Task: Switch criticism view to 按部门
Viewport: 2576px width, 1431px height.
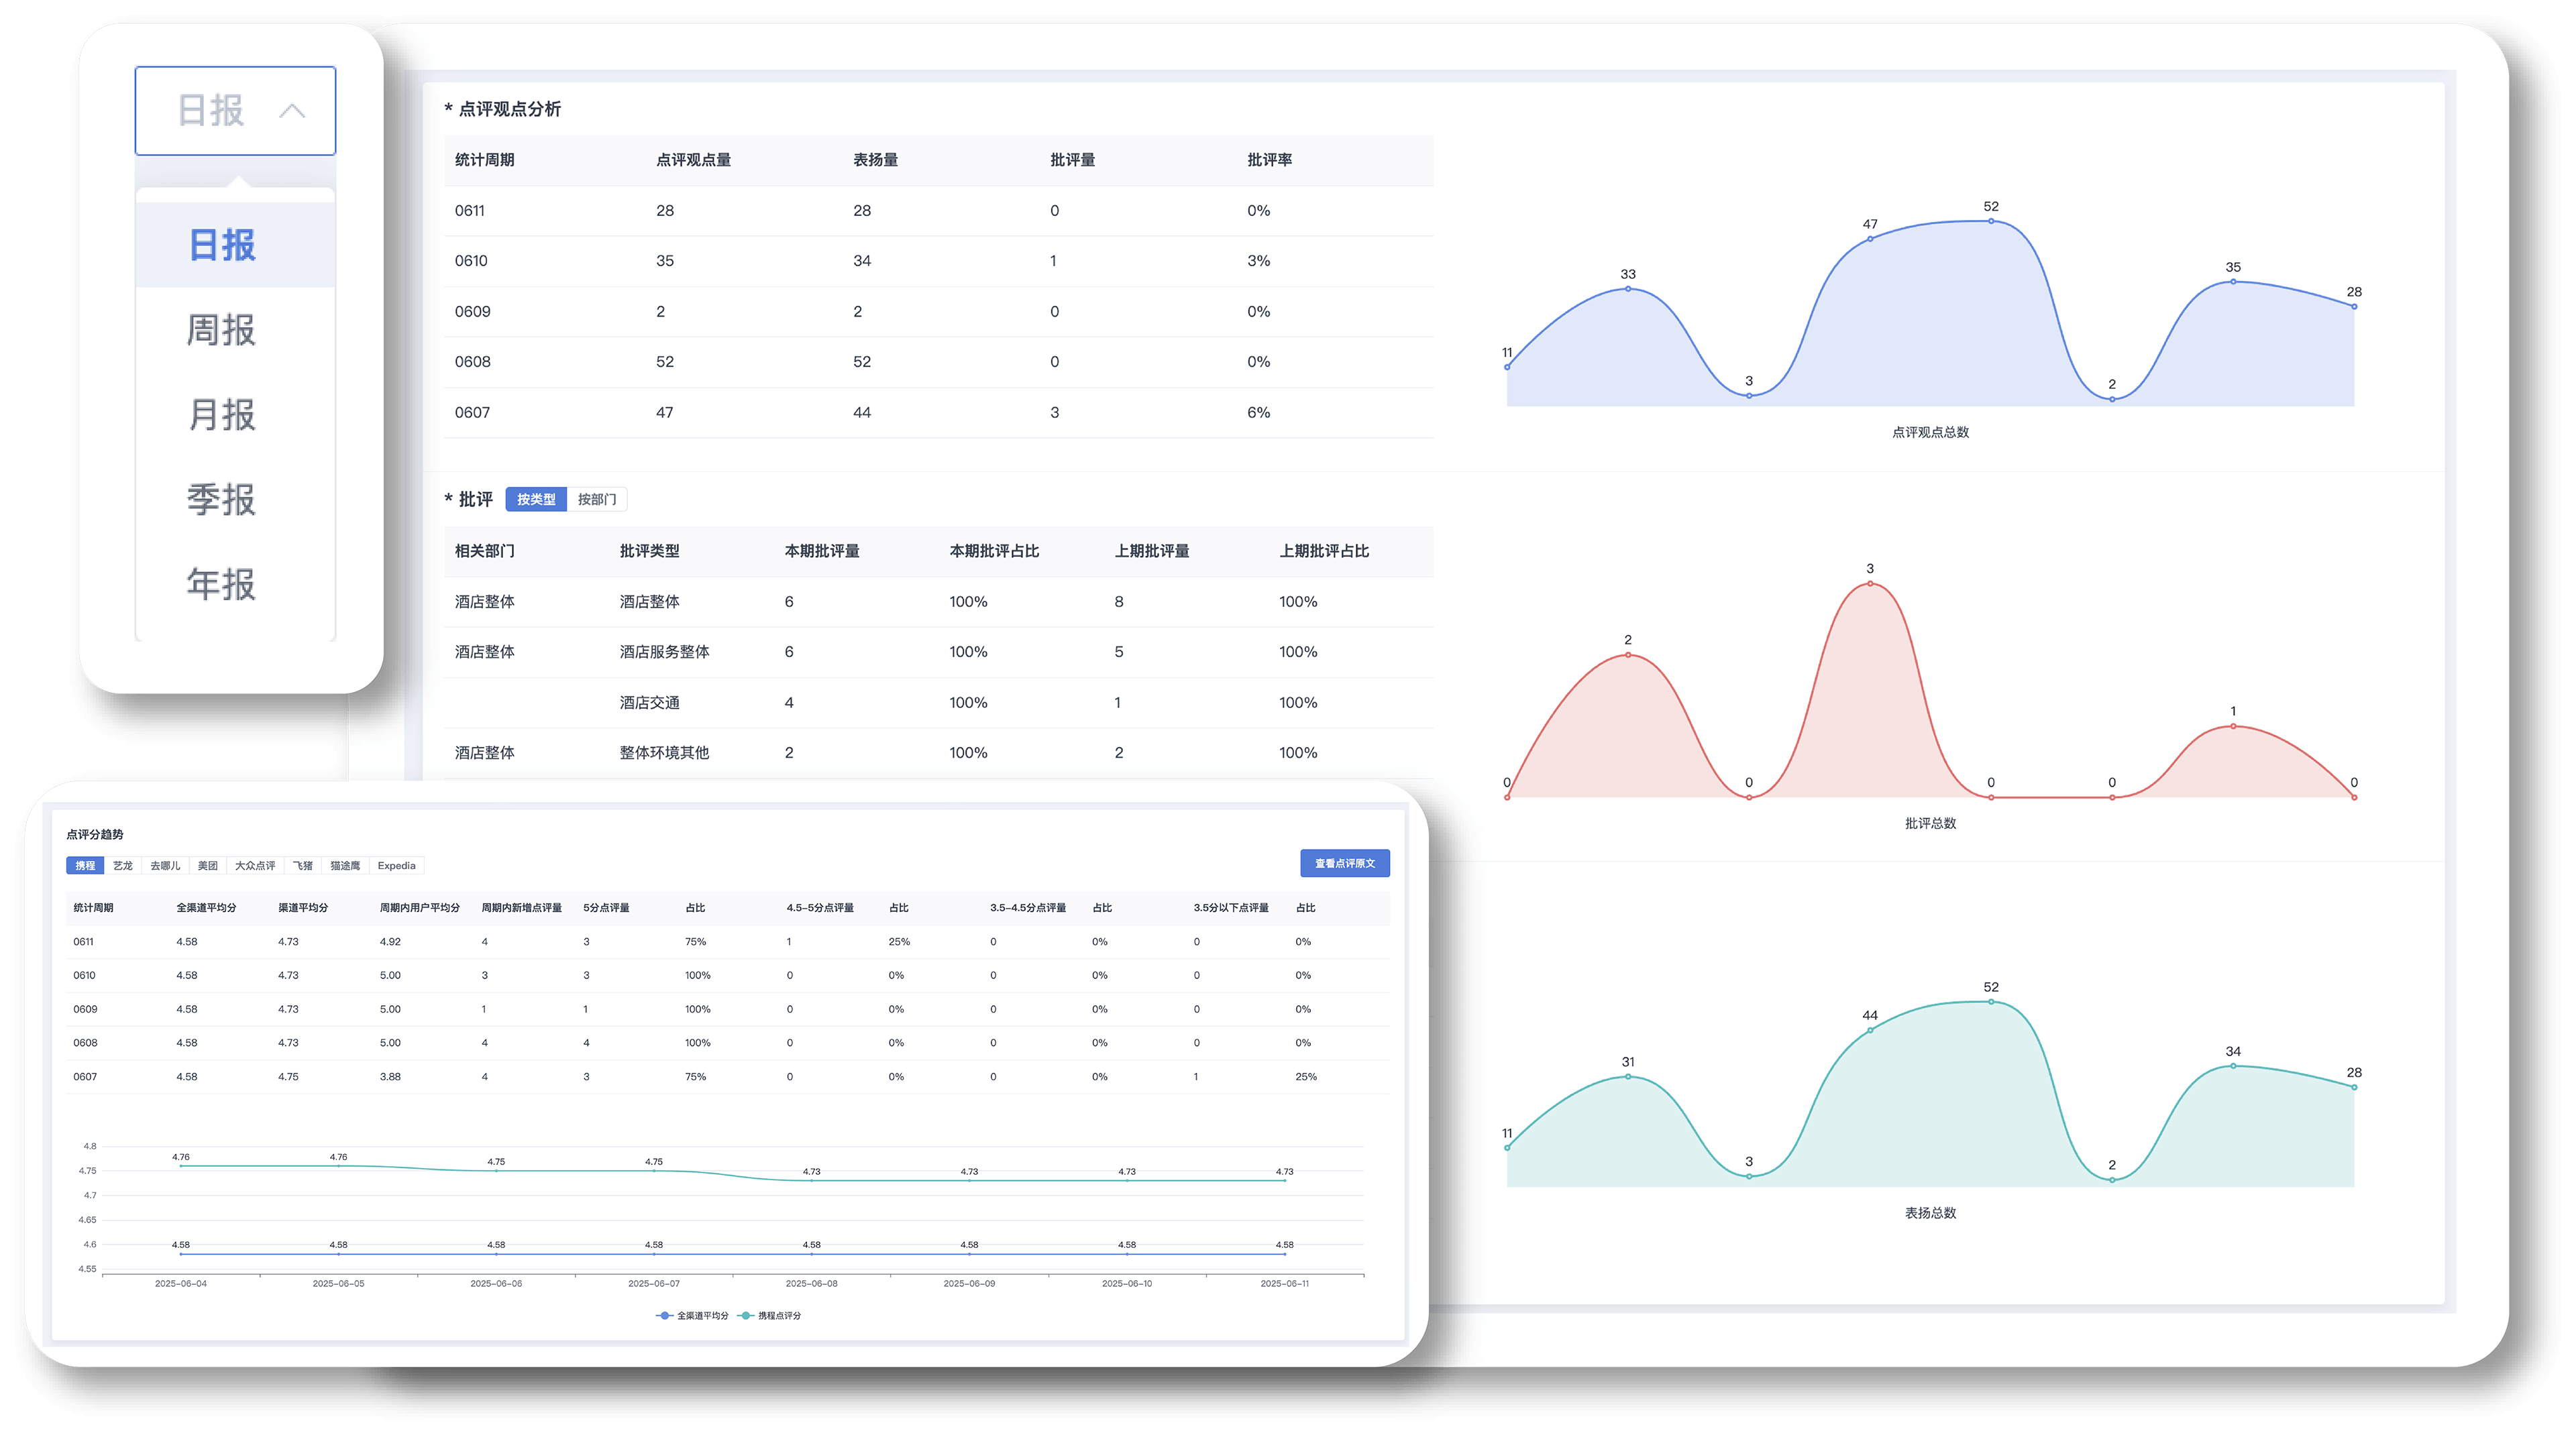Action: pyautogui.click(x=597, y=500)
